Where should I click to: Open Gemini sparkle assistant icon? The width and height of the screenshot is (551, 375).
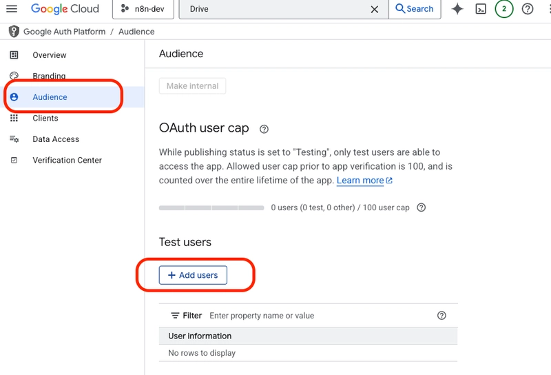coord(457,9)
